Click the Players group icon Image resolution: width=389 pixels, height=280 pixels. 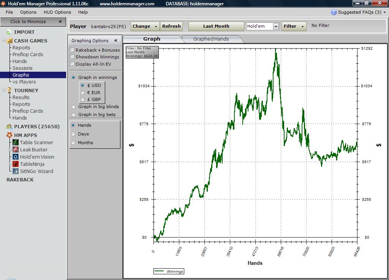click(9, 126)
